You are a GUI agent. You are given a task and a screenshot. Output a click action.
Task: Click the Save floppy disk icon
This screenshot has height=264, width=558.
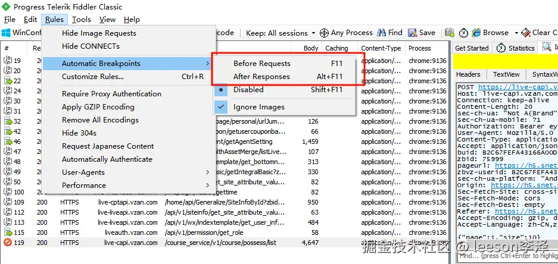pos(413,33)
